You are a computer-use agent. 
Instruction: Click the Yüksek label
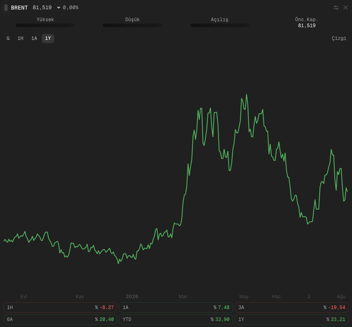(x=45, y=20)
